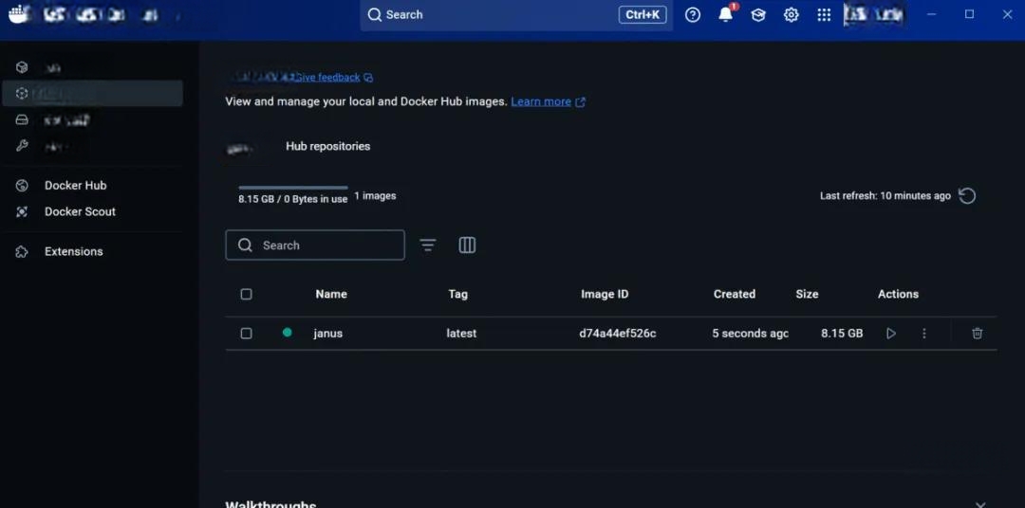Image resolution: width=1025 pixels, height=508 pixels.
Task: Open the apps grid icon
Action: [x=824, y=14]
